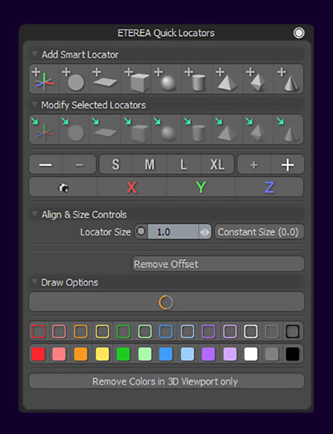The image size is (333, 434).
Task: Click the orange circle draw option button
Action: 167,302
